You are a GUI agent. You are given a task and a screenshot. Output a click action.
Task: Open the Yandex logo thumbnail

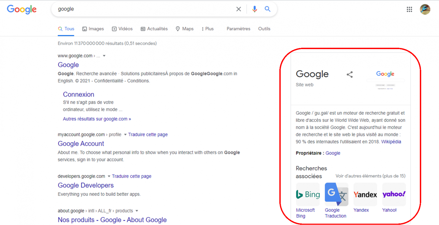(x=365, y=194)
